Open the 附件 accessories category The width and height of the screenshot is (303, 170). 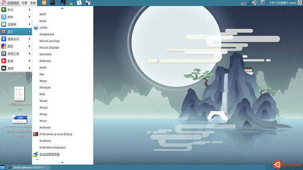(16, 17)
